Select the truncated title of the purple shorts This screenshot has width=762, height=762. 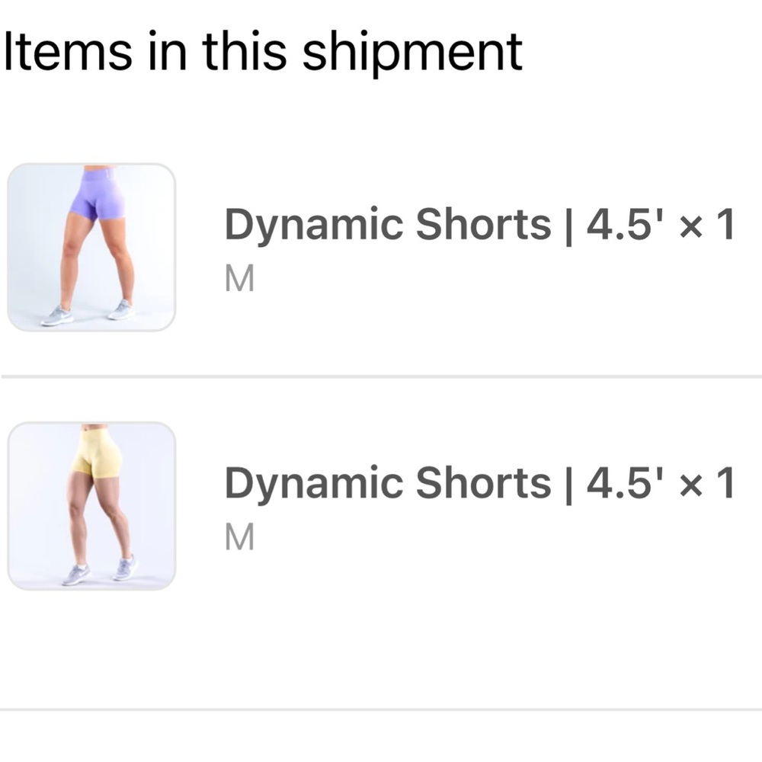[x=480, y=223]
